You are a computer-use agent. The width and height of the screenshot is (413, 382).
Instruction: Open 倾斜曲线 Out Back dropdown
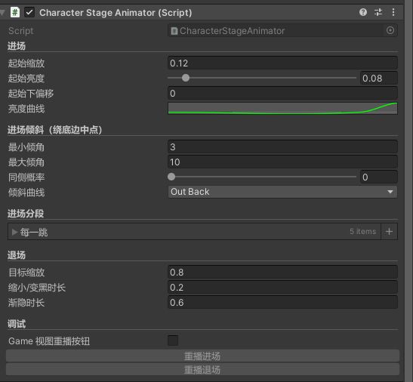tap(282, 192)
